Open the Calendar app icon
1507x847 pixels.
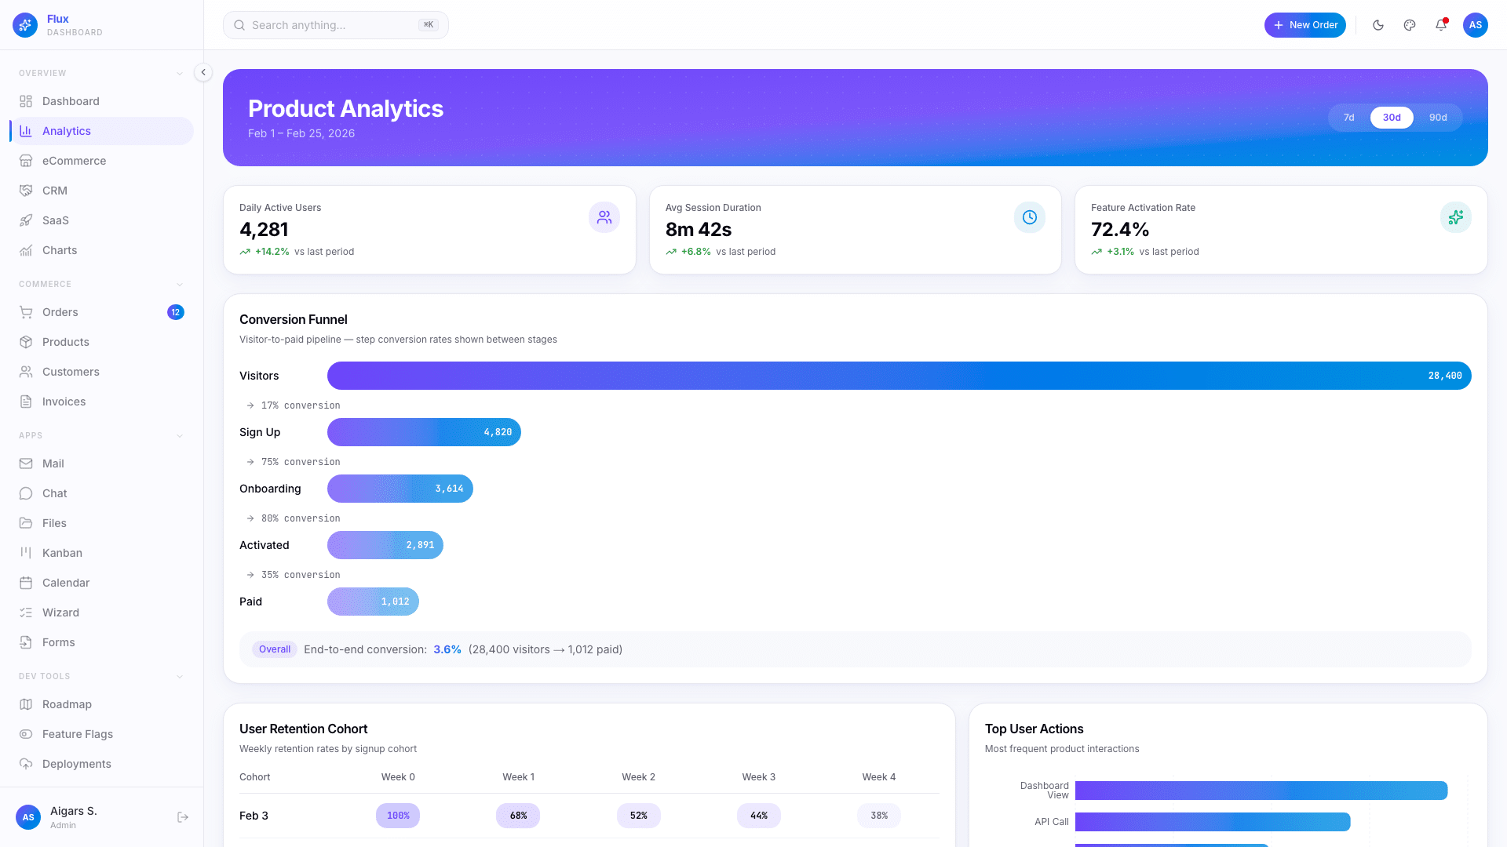[26, 583]
